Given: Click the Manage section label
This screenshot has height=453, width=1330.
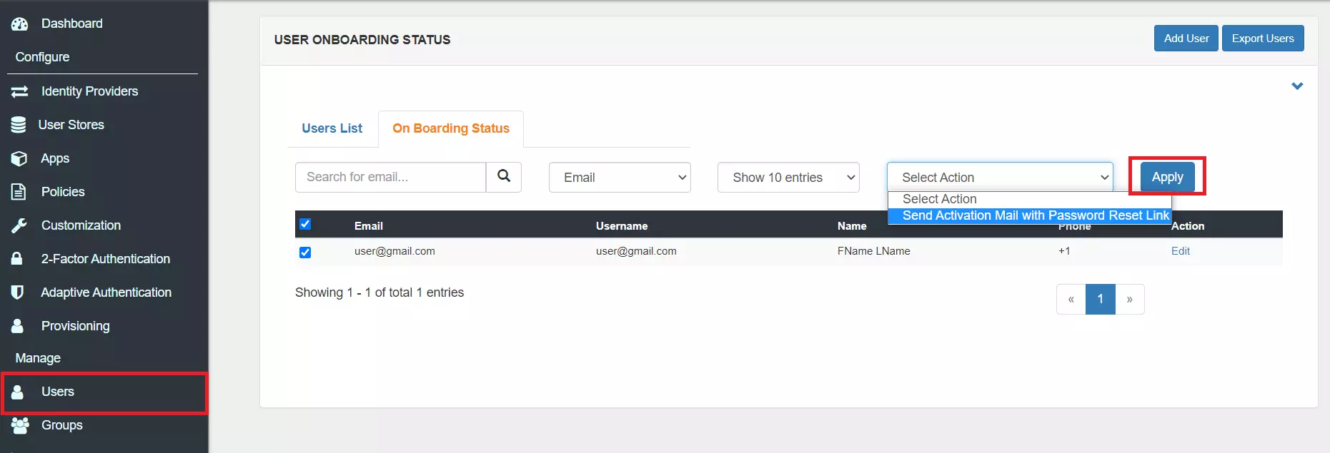Looking at the screenshot, I should 38,358.
